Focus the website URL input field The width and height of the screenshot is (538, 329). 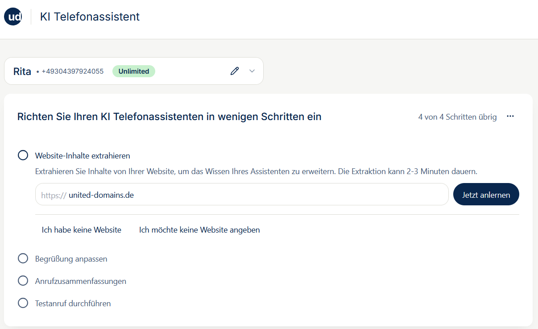click(242, 194)
